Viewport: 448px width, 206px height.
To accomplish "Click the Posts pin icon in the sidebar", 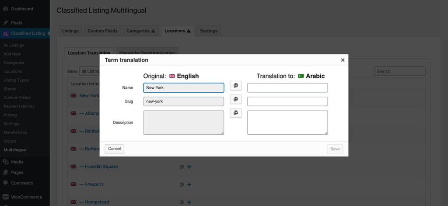I will (x=5, y=23).
